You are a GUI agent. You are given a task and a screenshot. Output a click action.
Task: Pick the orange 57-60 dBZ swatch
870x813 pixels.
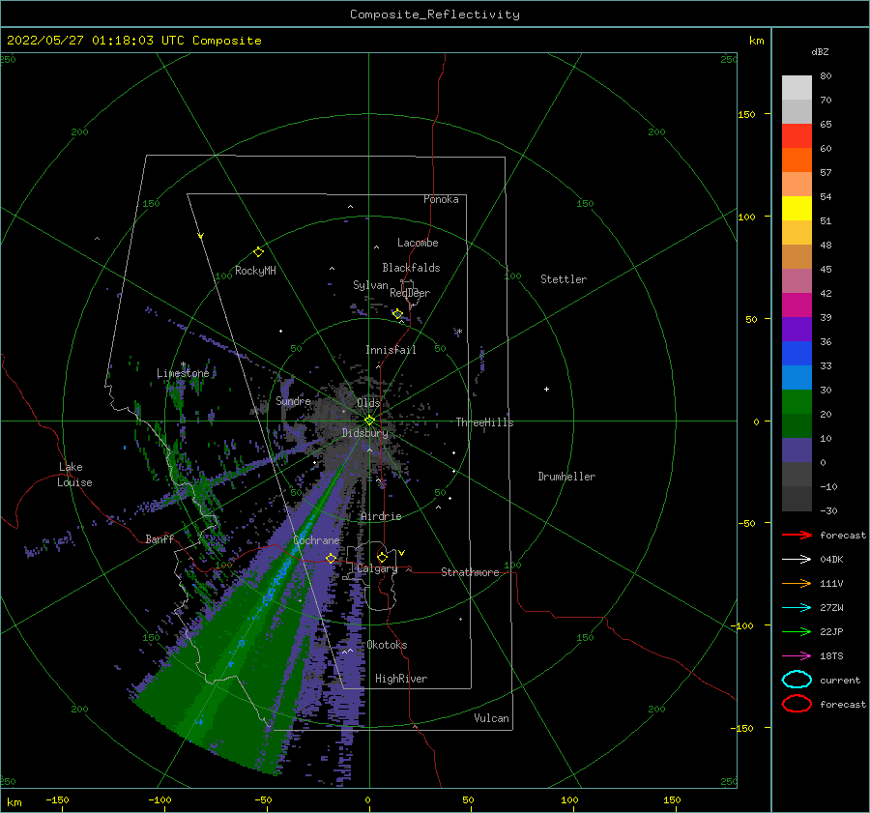(x=797, y=160)
